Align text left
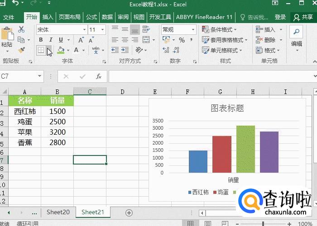 click(115, 40)
